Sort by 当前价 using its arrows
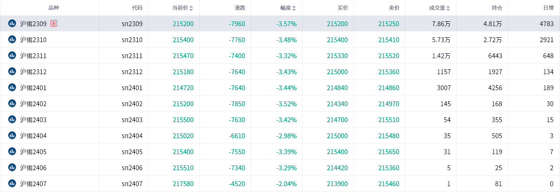 tap(191, 8)
